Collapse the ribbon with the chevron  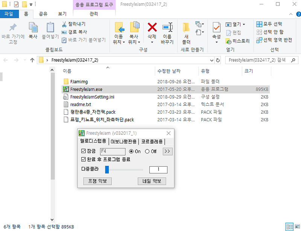click(x=291, y=14)
